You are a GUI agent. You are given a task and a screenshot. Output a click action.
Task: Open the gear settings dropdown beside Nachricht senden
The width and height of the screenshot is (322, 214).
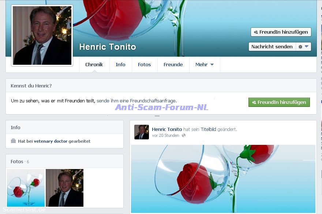pos(303,47)
